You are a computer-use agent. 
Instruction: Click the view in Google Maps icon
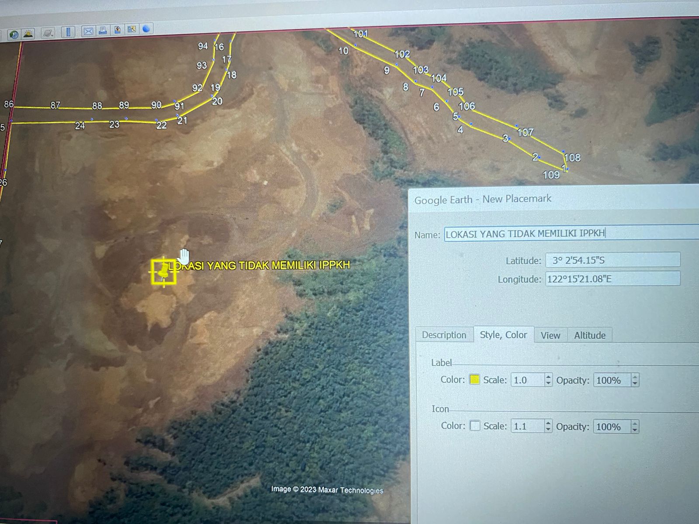[x=131, y=30]
